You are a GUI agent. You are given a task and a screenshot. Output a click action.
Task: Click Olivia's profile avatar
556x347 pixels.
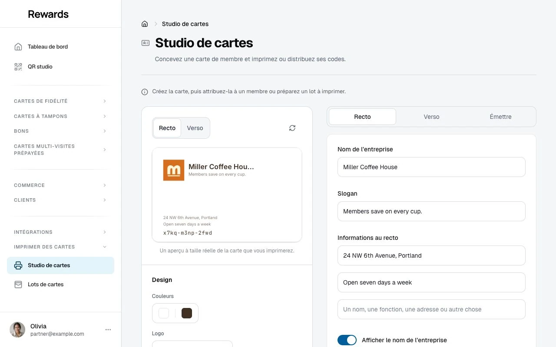17,330
